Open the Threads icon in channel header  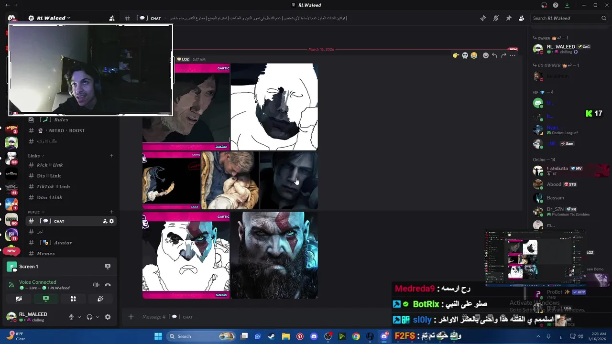pos(483,18)
